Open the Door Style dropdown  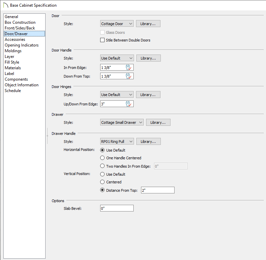pos(117,24)
